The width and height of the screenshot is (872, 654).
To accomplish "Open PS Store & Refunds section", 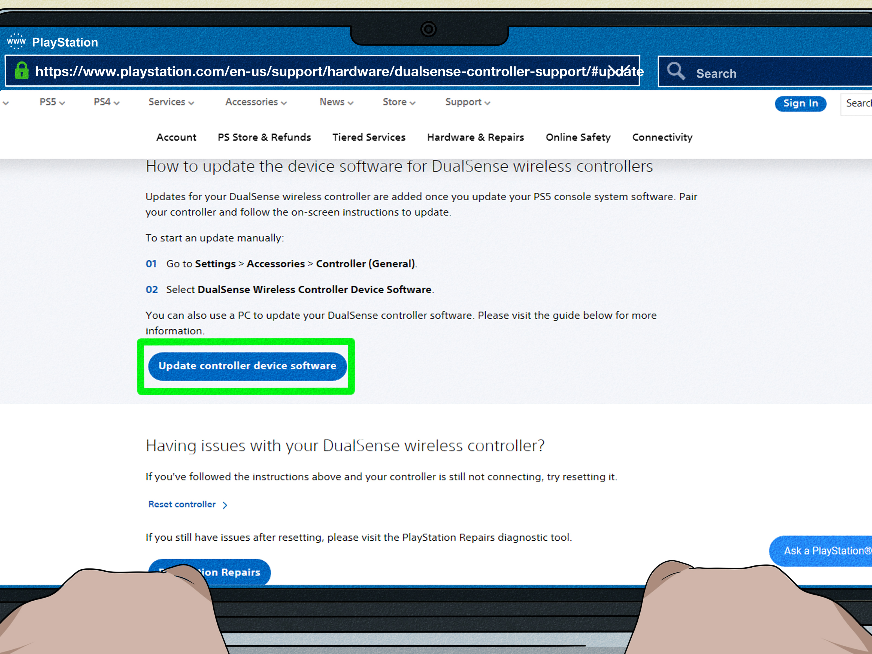I will (x=264, y=137).
